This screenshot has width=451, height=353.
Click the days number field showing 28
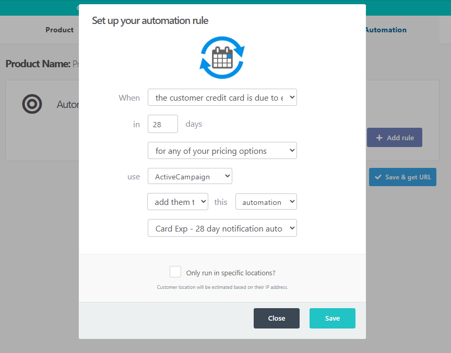coord(163,124)
